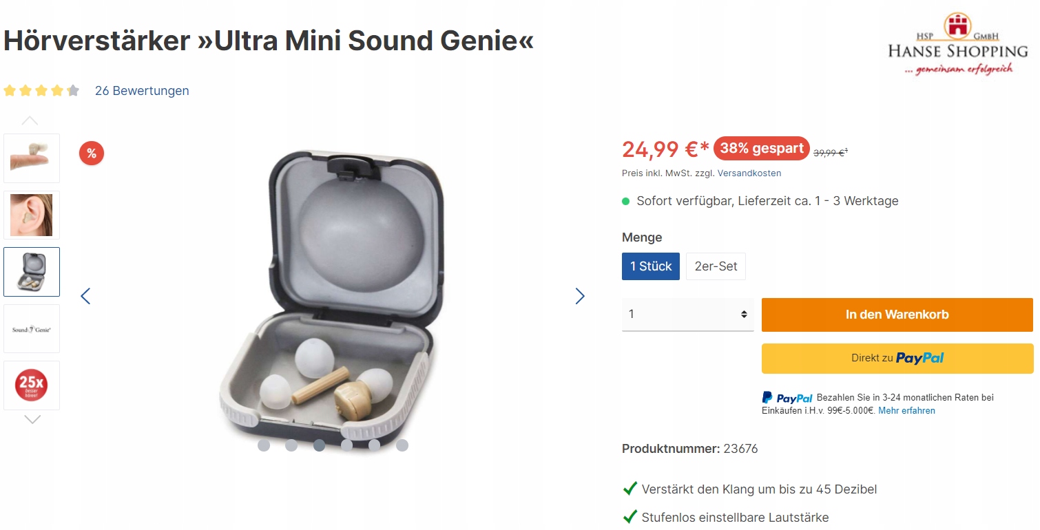The height and width of the screenshot is (530, 1040).
Task: Show previous product image with left arrow
Action: [85, 296]
